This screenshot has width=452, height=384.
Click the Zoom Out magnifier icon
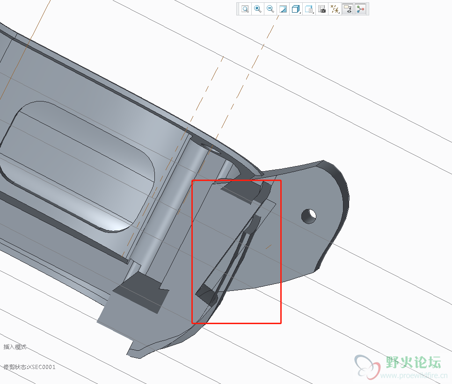[270, 9]
